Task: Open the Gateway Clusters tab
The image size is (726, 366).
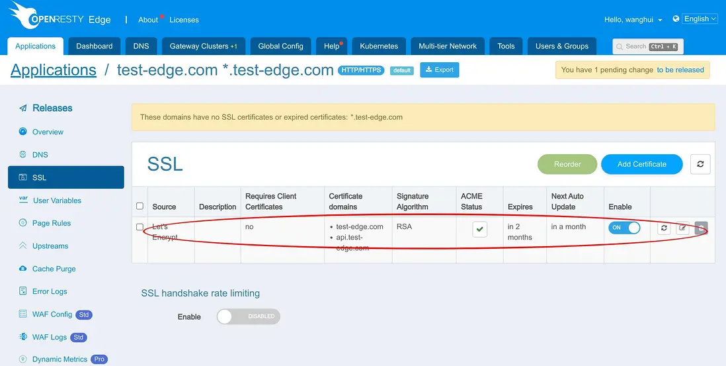Action: pos(203,46)
